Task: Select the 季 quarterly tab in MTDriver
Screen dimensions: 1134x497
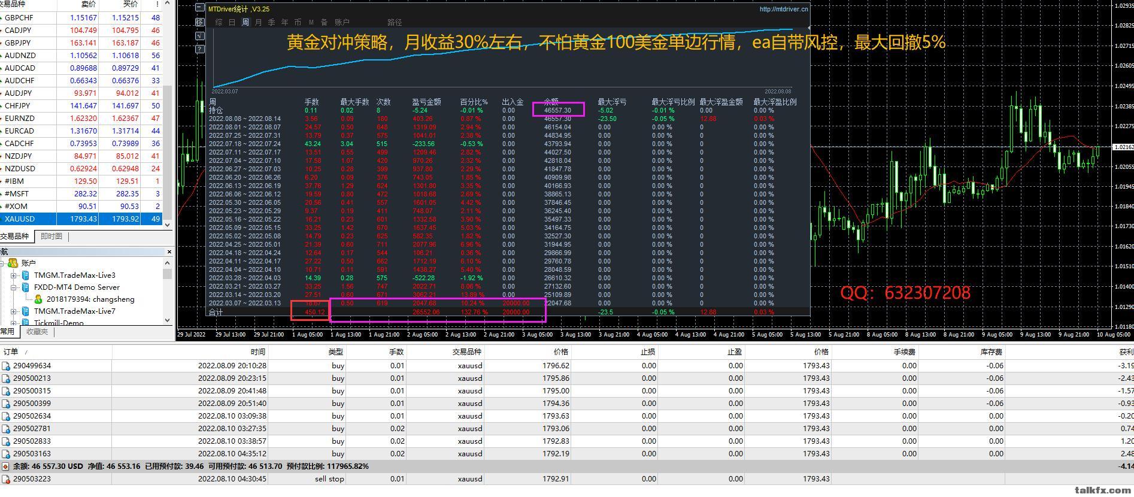Action: pyautogui.click(x=271, y=22)
